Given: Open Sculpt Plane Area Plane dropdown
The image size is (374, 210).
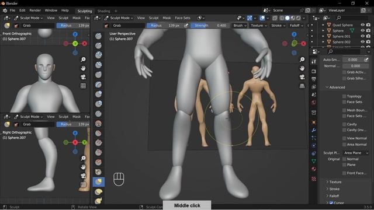Looking at the screenshot, I should (x=356, y=153).
